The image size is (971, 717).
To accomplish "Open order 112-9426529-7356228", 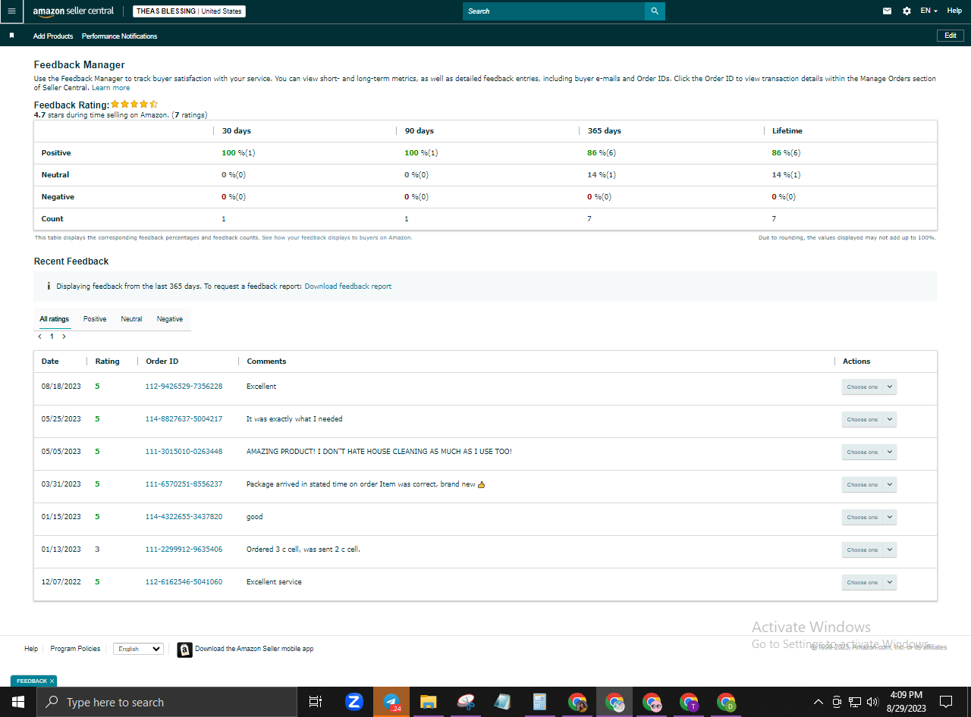I will tap(184, 387).
